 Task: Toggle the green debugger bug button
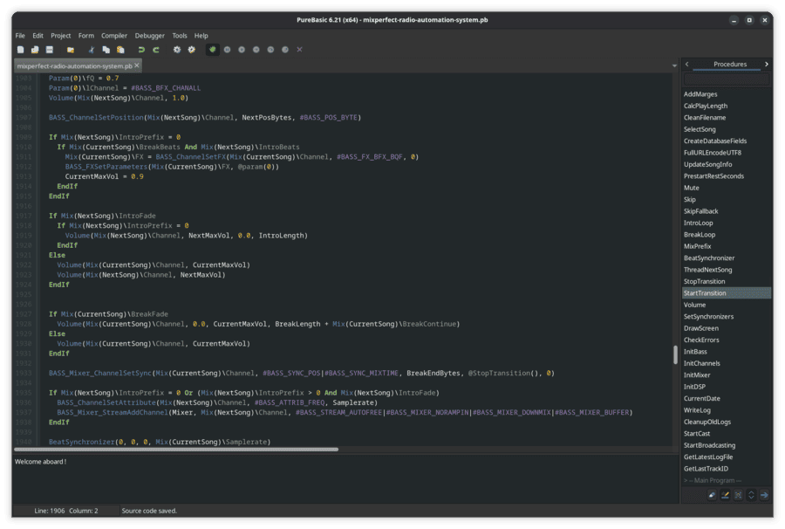click(x=213, y=50)
